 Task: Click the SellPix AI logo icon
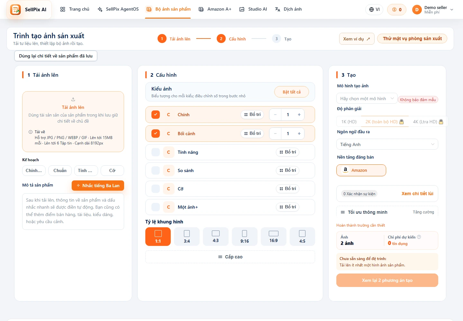[x=15, y=10]
